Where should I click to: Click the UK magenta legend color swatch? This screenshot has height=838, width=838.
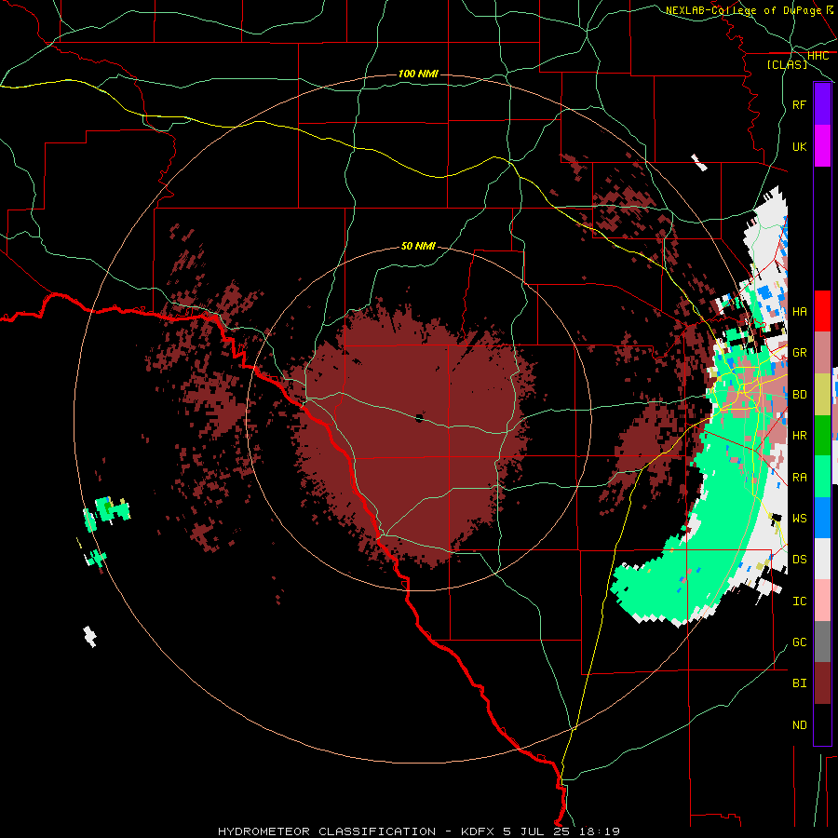822,146
